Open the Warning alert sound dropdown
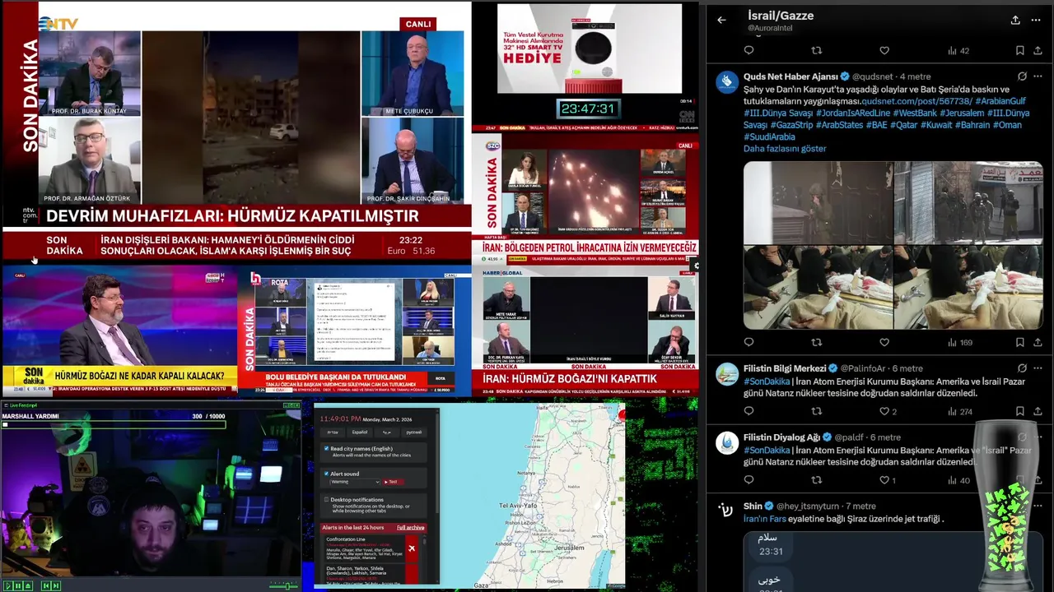 tap(354, 482)
